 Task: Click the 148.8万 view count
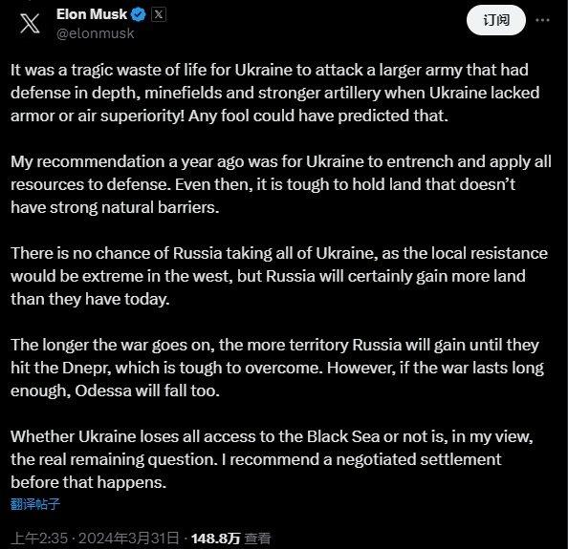215,538
